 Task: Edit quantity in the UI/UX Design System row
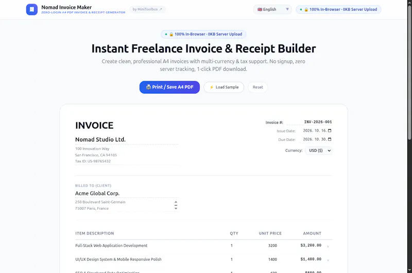click(x=232, y=259)
